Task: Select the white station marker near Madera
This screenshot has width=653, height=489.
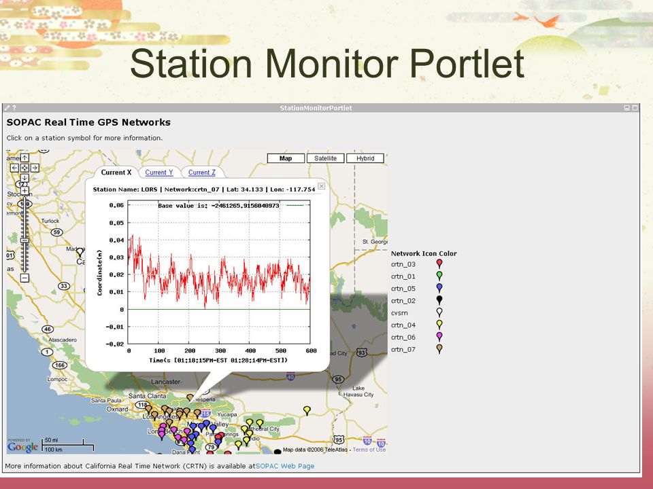Action: point(80,251)
